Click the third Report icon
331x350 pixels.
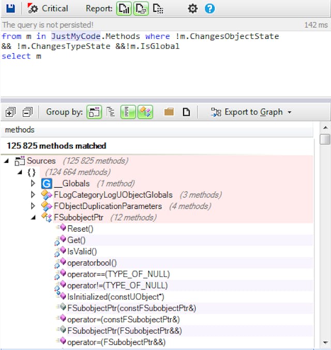[x=158, y=8]
